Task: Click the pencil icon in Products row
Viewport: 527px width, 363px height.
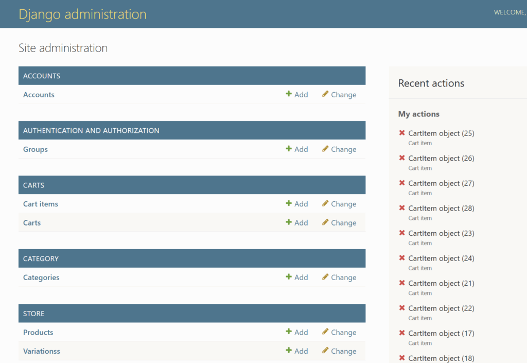Action: point(325,332)
